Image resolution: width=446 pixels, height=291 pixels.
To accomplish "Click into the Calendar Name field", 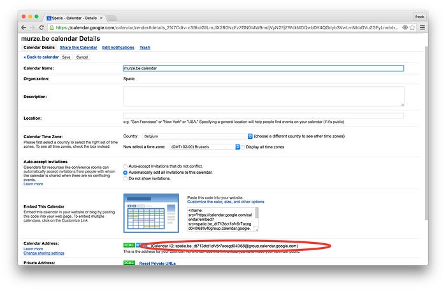I will (263, 68).
